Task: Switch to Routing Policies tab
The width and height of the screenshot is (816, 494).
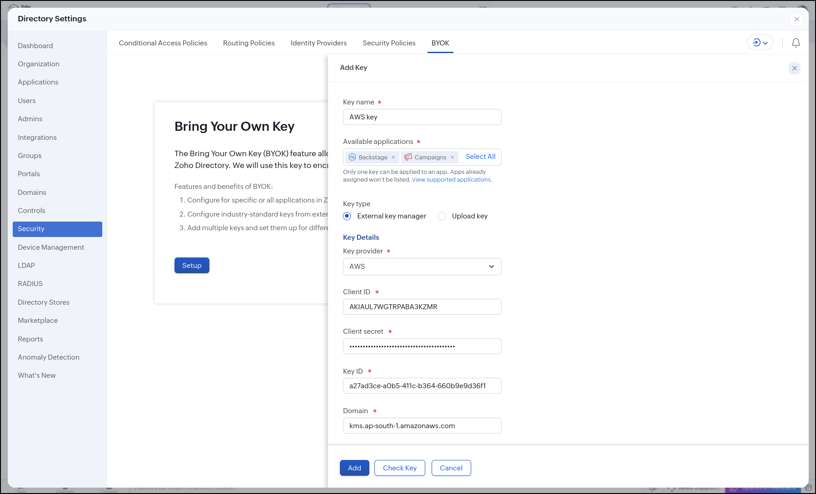Action: 249,43
